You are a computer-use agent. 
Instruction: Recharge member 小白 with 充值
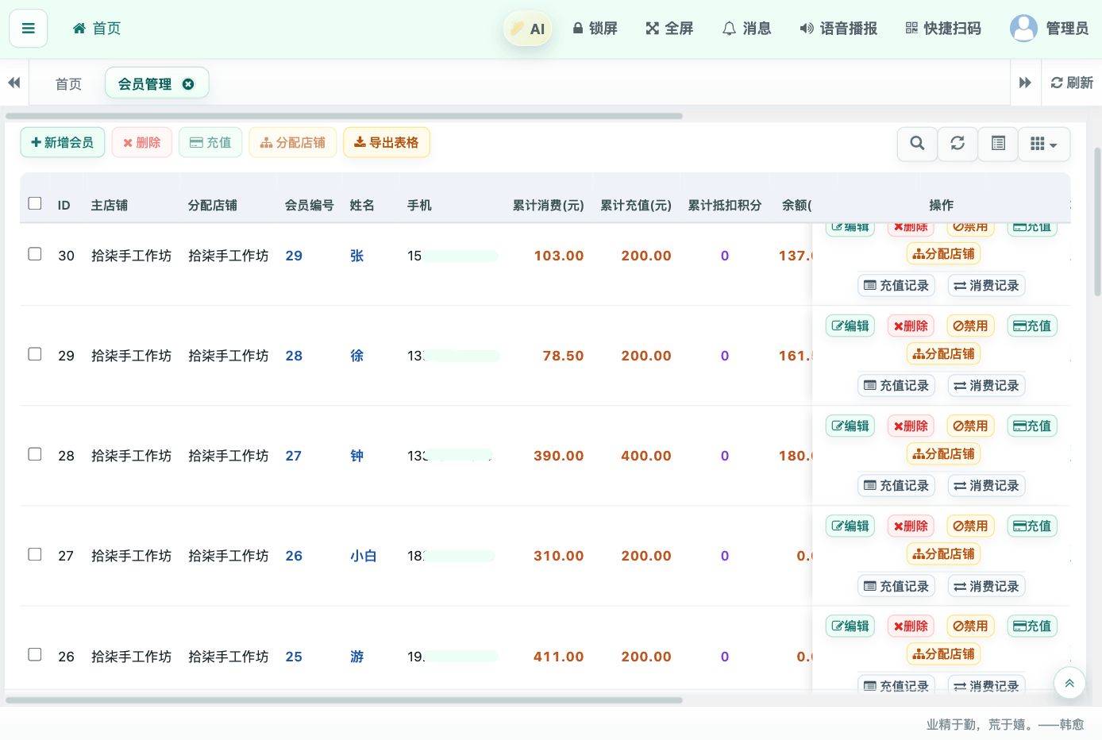(1032, 526)
